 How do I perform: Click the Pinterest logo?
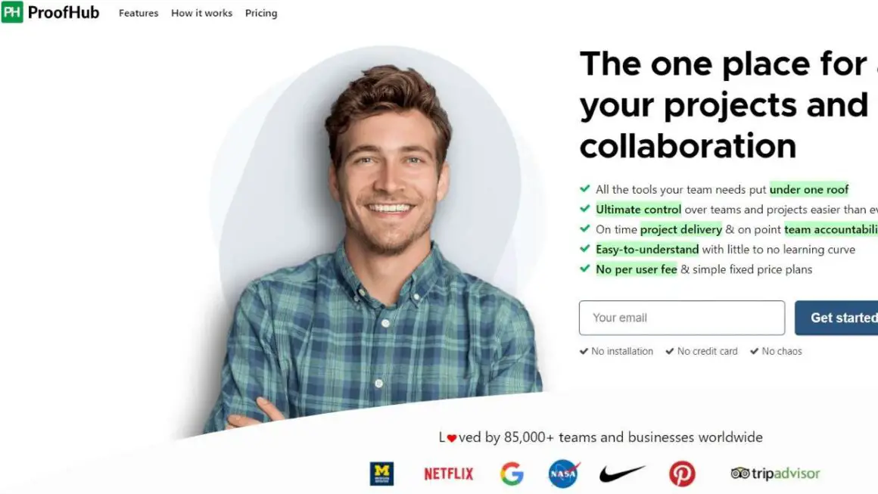[x=682, y=474]
